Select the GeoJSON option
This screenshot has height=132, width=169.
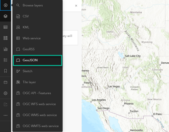[x=38, y=60]
